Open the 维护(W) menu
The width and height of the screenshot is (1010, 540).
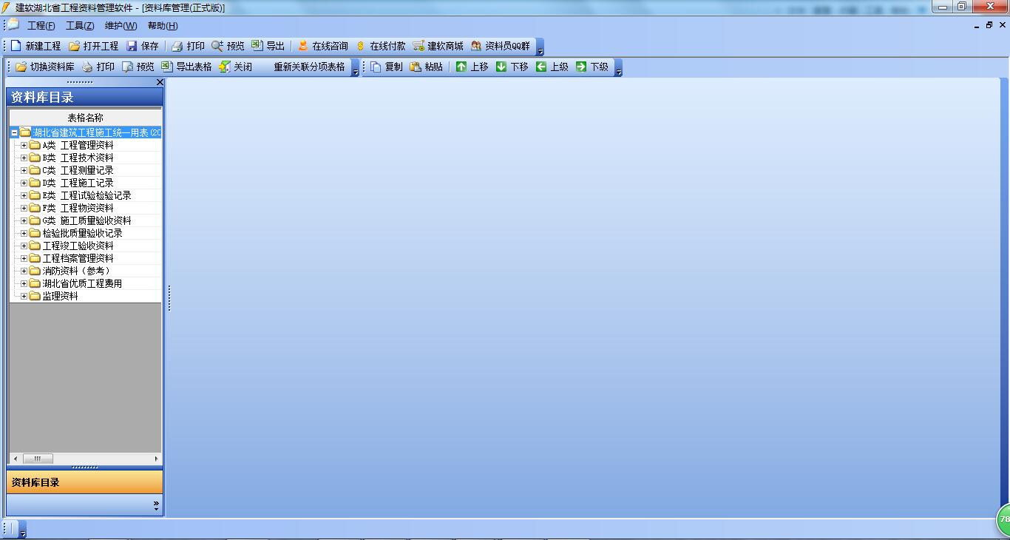[121, 26]
